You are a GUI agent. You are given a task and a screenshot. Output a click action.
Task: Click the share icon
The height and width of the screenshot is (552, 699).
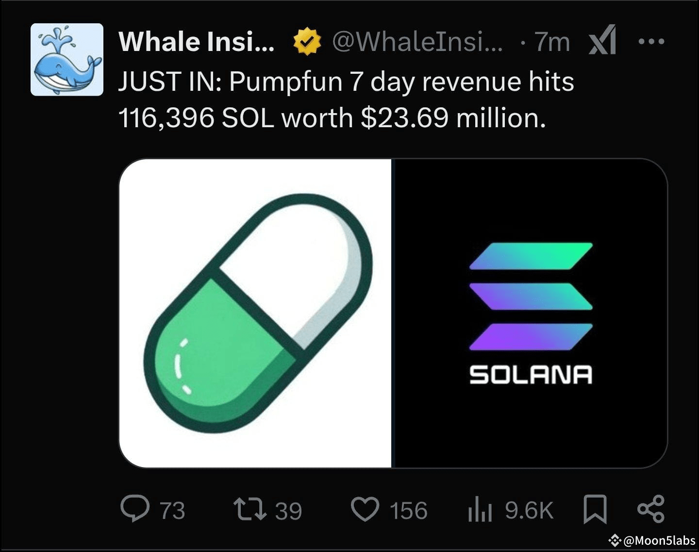[650, 509]
